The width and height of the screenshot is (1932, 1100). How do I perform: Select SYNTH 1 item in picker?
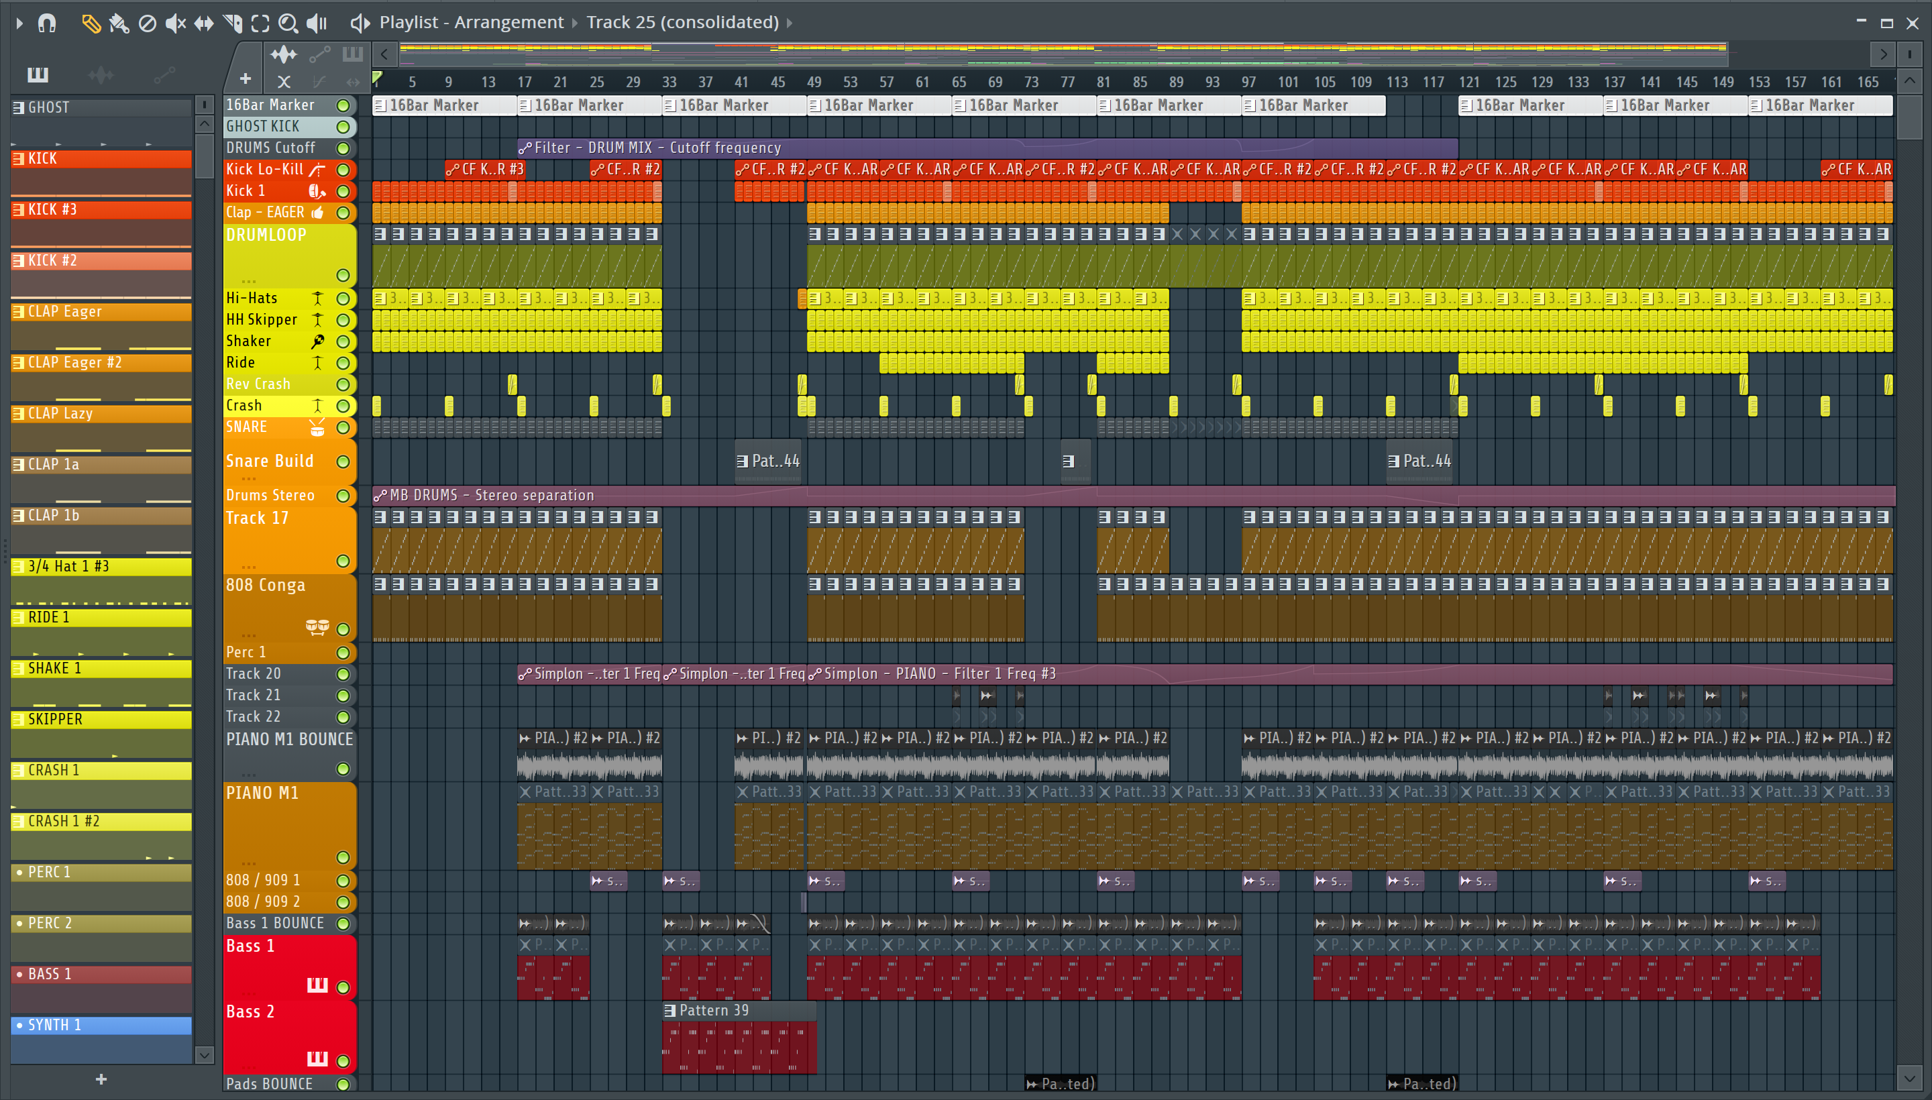[x=101, y=1025]
